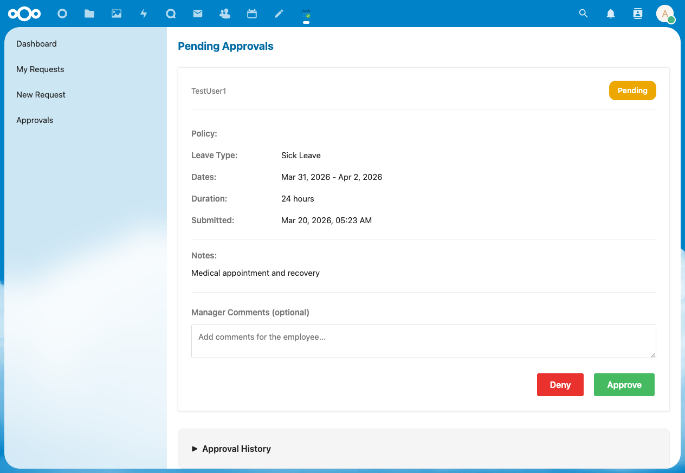Open the Dashboard app icon

(62, 14)
